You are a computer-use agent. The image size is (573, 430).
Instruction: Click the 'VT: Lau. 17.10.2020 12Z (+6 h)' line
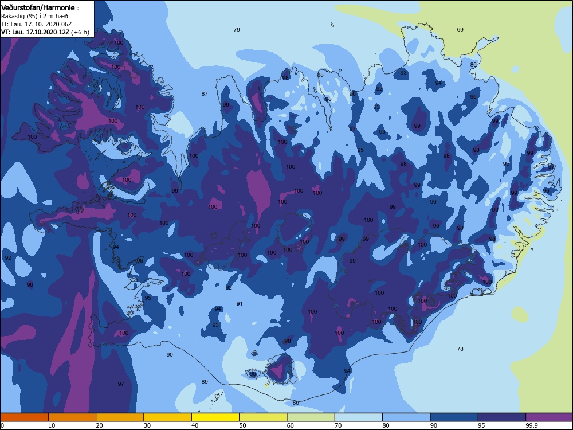[x=45, y=32]
